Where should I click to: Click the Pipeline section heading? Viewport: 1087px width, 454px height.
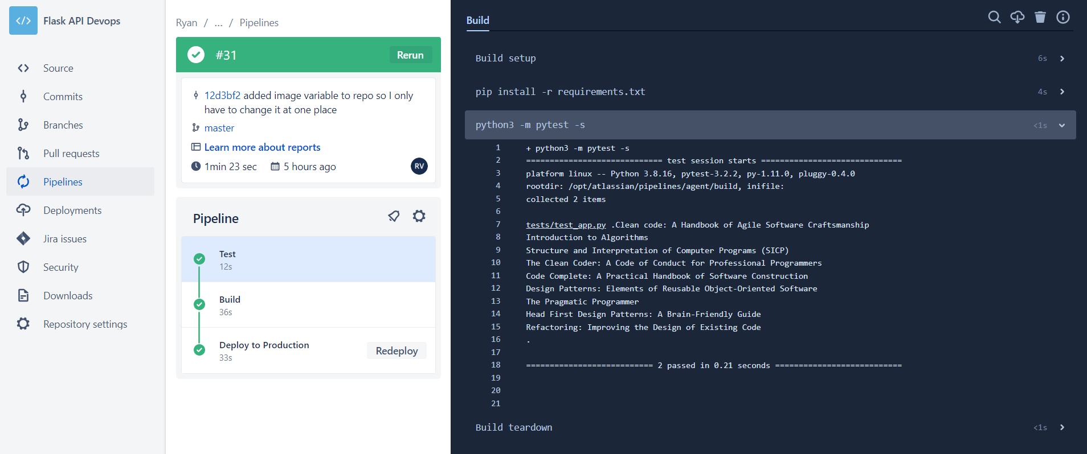coord(216,218)
